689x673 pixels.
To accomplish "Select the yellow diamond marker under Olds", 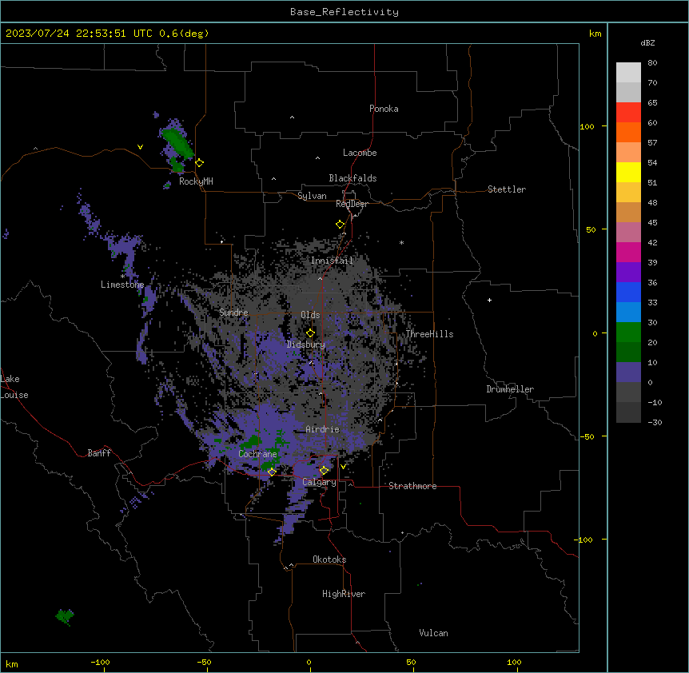I will point(310,333).
